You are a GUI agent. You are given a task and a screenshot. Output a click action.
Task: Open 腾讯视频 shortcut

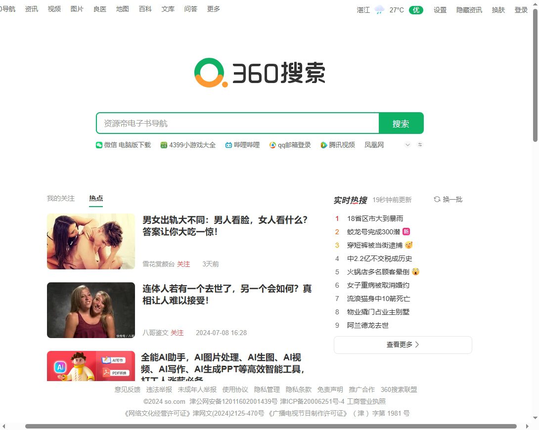pyautogui.click(x=338, y=145)
